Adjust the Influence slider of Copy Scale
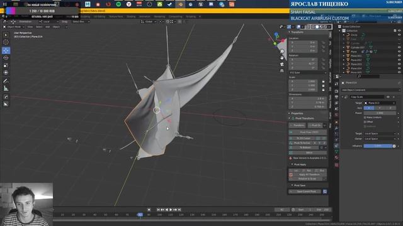Viewport: 403px width, 226px height. 378,146
